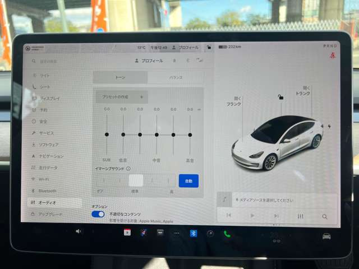Tap the volume speaker icon
This screenshot has width=359, height=269.
click(x=78, y=231)
